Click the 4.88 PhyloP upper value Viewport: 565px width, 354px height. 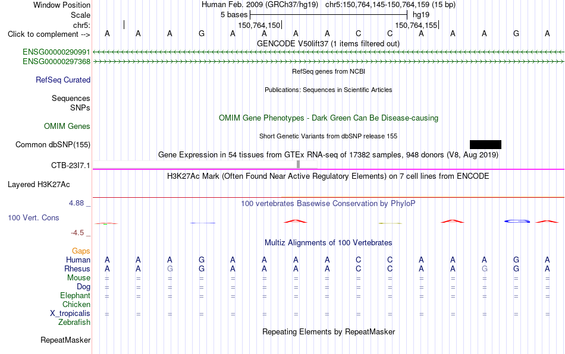coord(76,203)
